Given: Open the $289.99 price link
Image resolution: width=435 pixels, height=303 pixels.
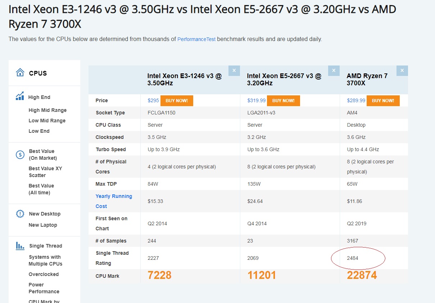Looking at the screenshot, I should click(356, 100).
